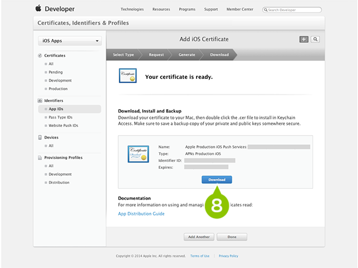
Task: Select Website Push IDs
Action: [x=63, y=125]
